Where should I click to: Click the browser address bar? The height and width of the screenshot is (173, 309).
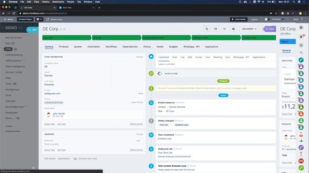click(144, 13)
